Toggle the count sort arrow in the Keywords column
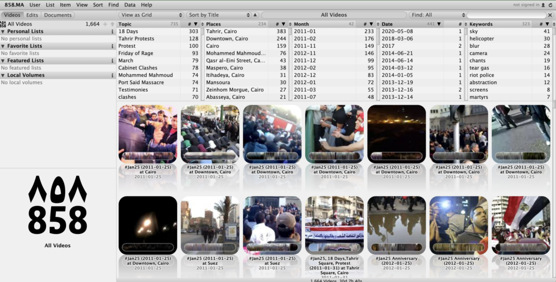This screenshot has height=282, width=556. pos(547,24)
